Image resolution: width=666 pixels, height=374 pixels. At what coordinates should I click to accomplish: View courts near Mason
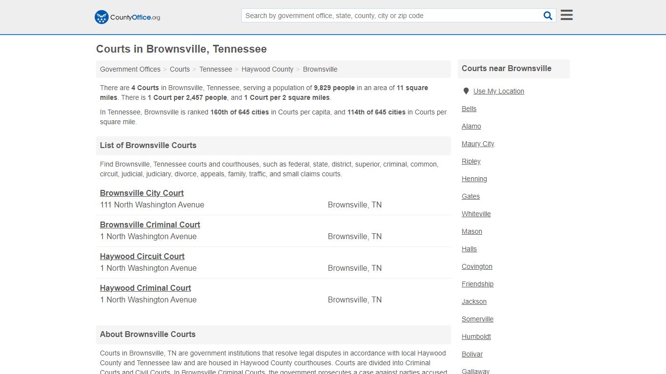pos(472,231)
